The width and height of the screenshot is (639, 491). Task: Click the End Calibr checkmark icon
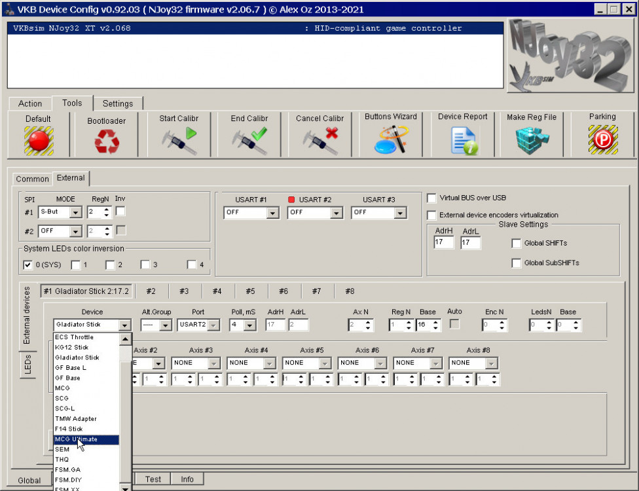(x=249, y=140)
